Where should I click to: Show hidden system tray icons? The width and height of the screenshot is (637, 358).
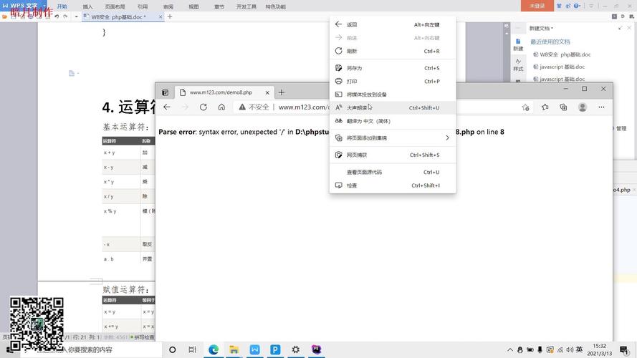[510, 349]
